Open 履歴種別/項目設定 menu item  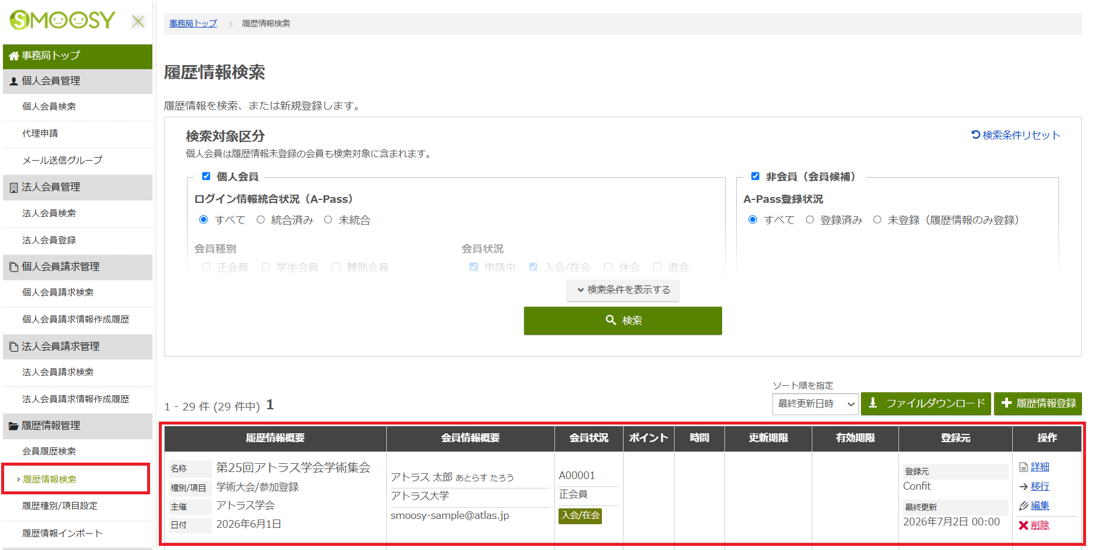[x=77, y=506]
